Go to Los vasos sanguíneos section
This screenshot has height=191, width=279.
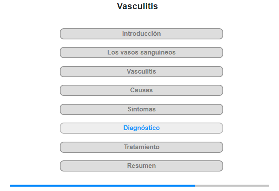pos(141,53)
